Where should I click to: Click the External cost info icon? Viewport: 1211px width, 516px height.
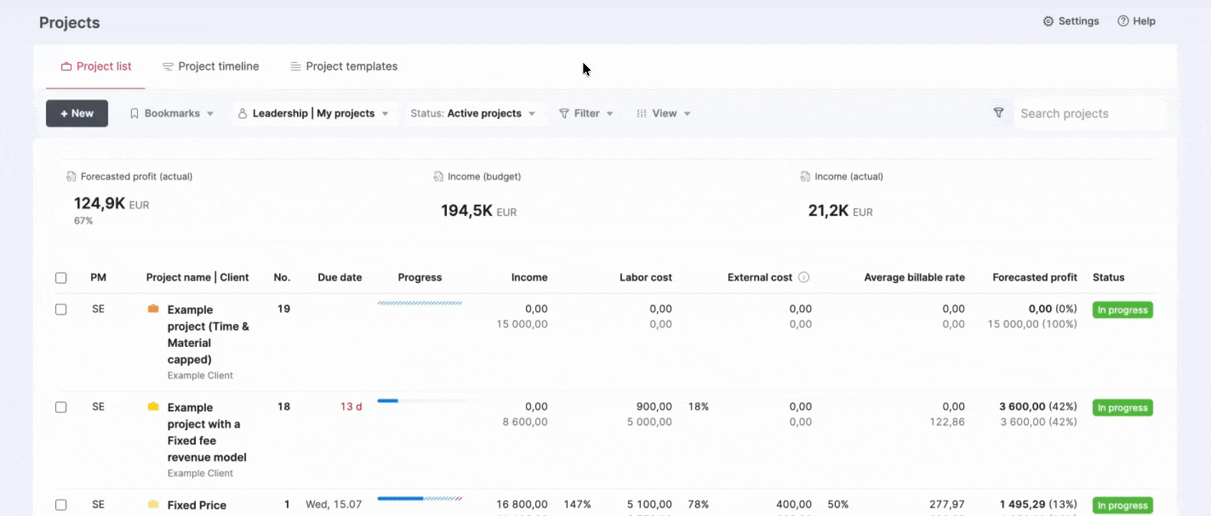tap(804, 277)
